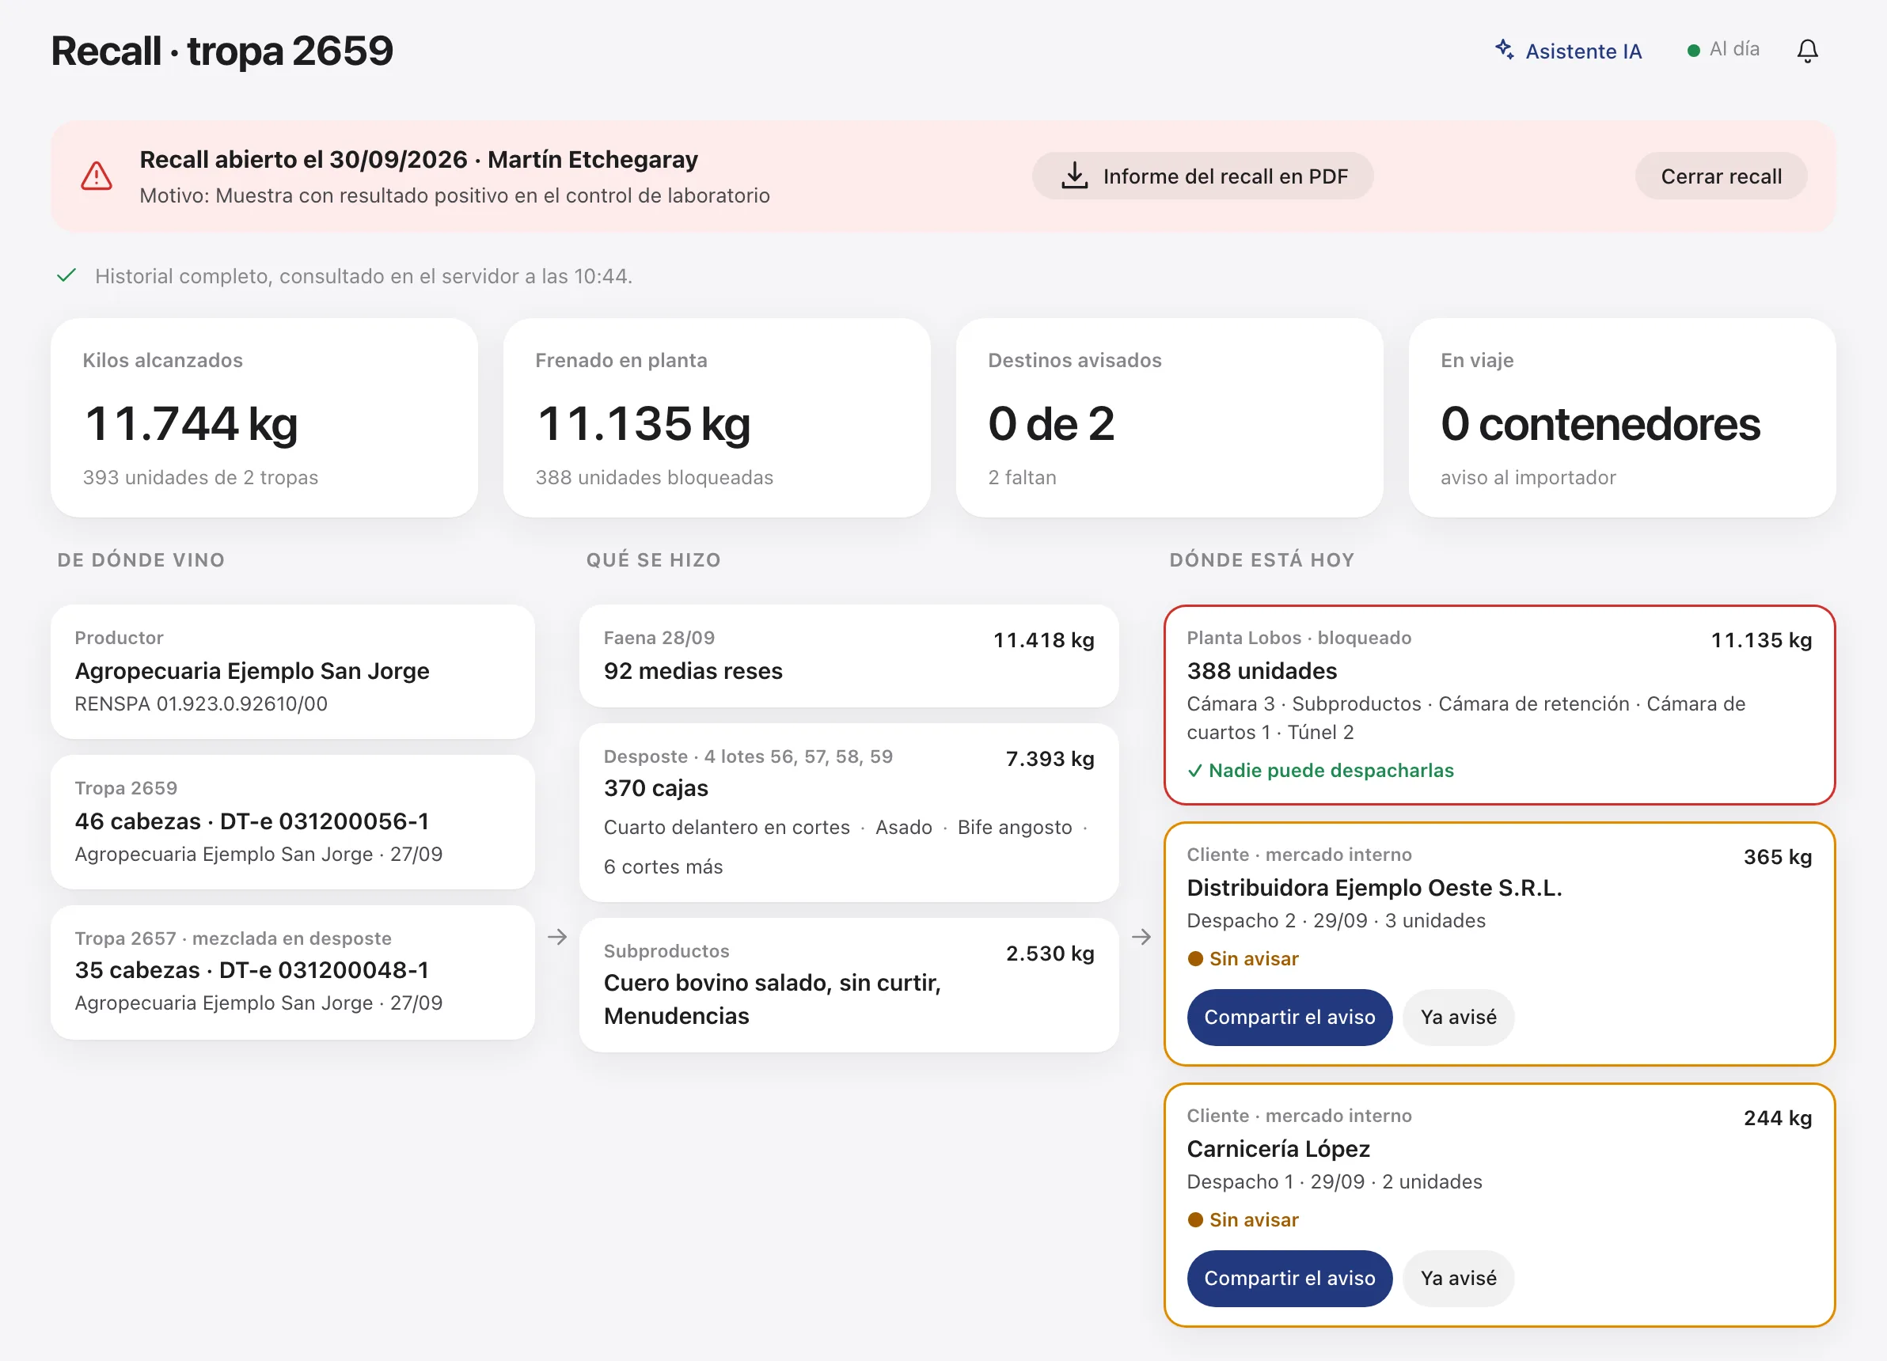Open the notifications bell
The height and width of the screenshot is (1361, 1887).
click(1807, 51)
